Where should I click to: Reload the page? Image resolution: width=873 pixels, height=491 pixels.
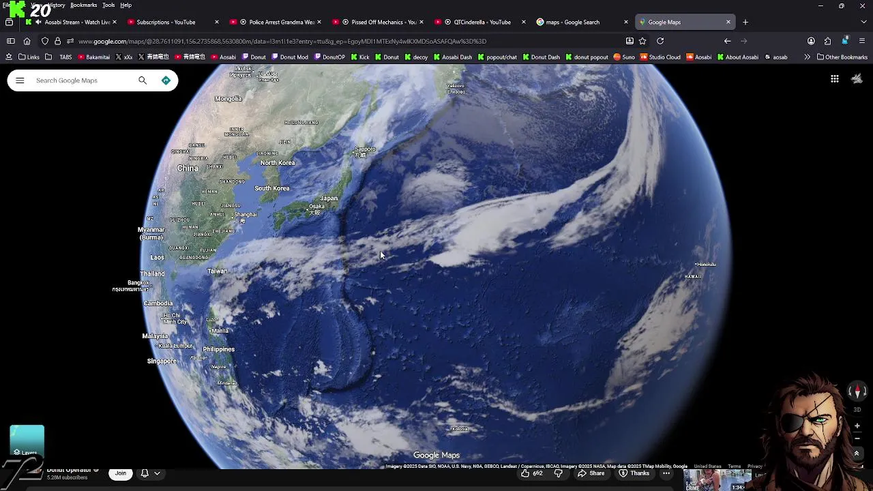[660, 41]
